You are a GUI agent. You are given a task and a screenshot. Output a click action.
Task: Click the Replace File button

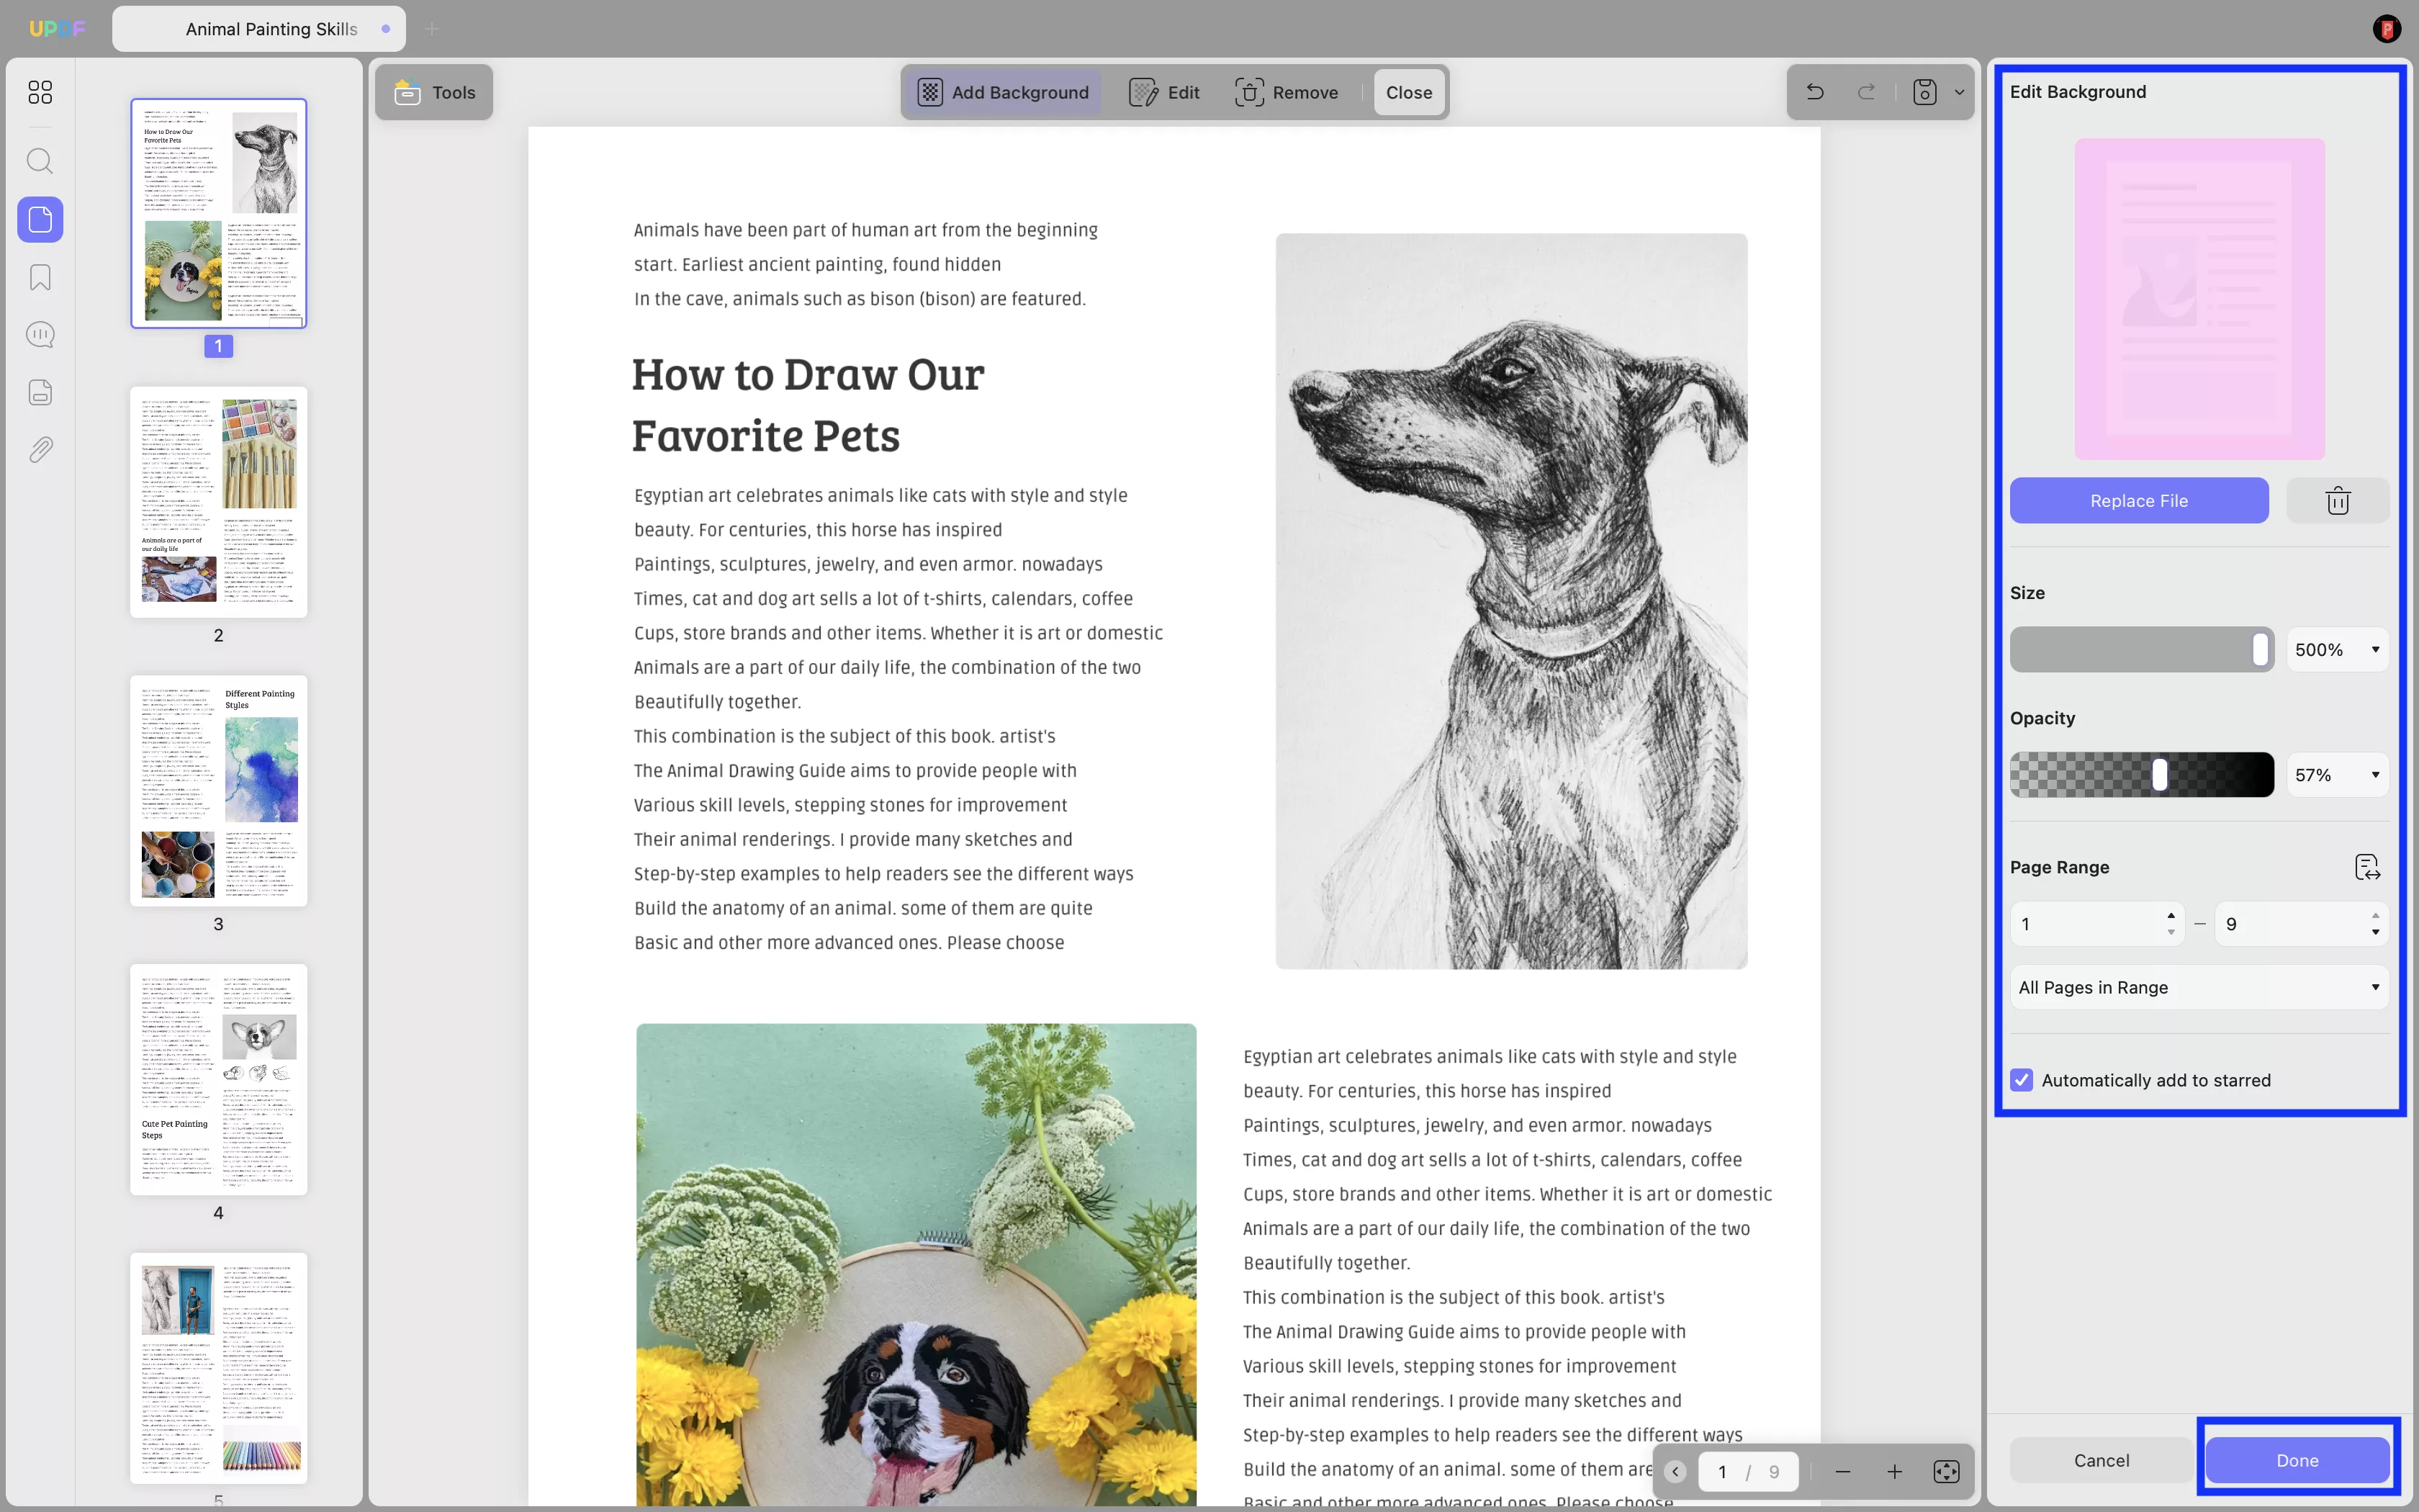2139,500
